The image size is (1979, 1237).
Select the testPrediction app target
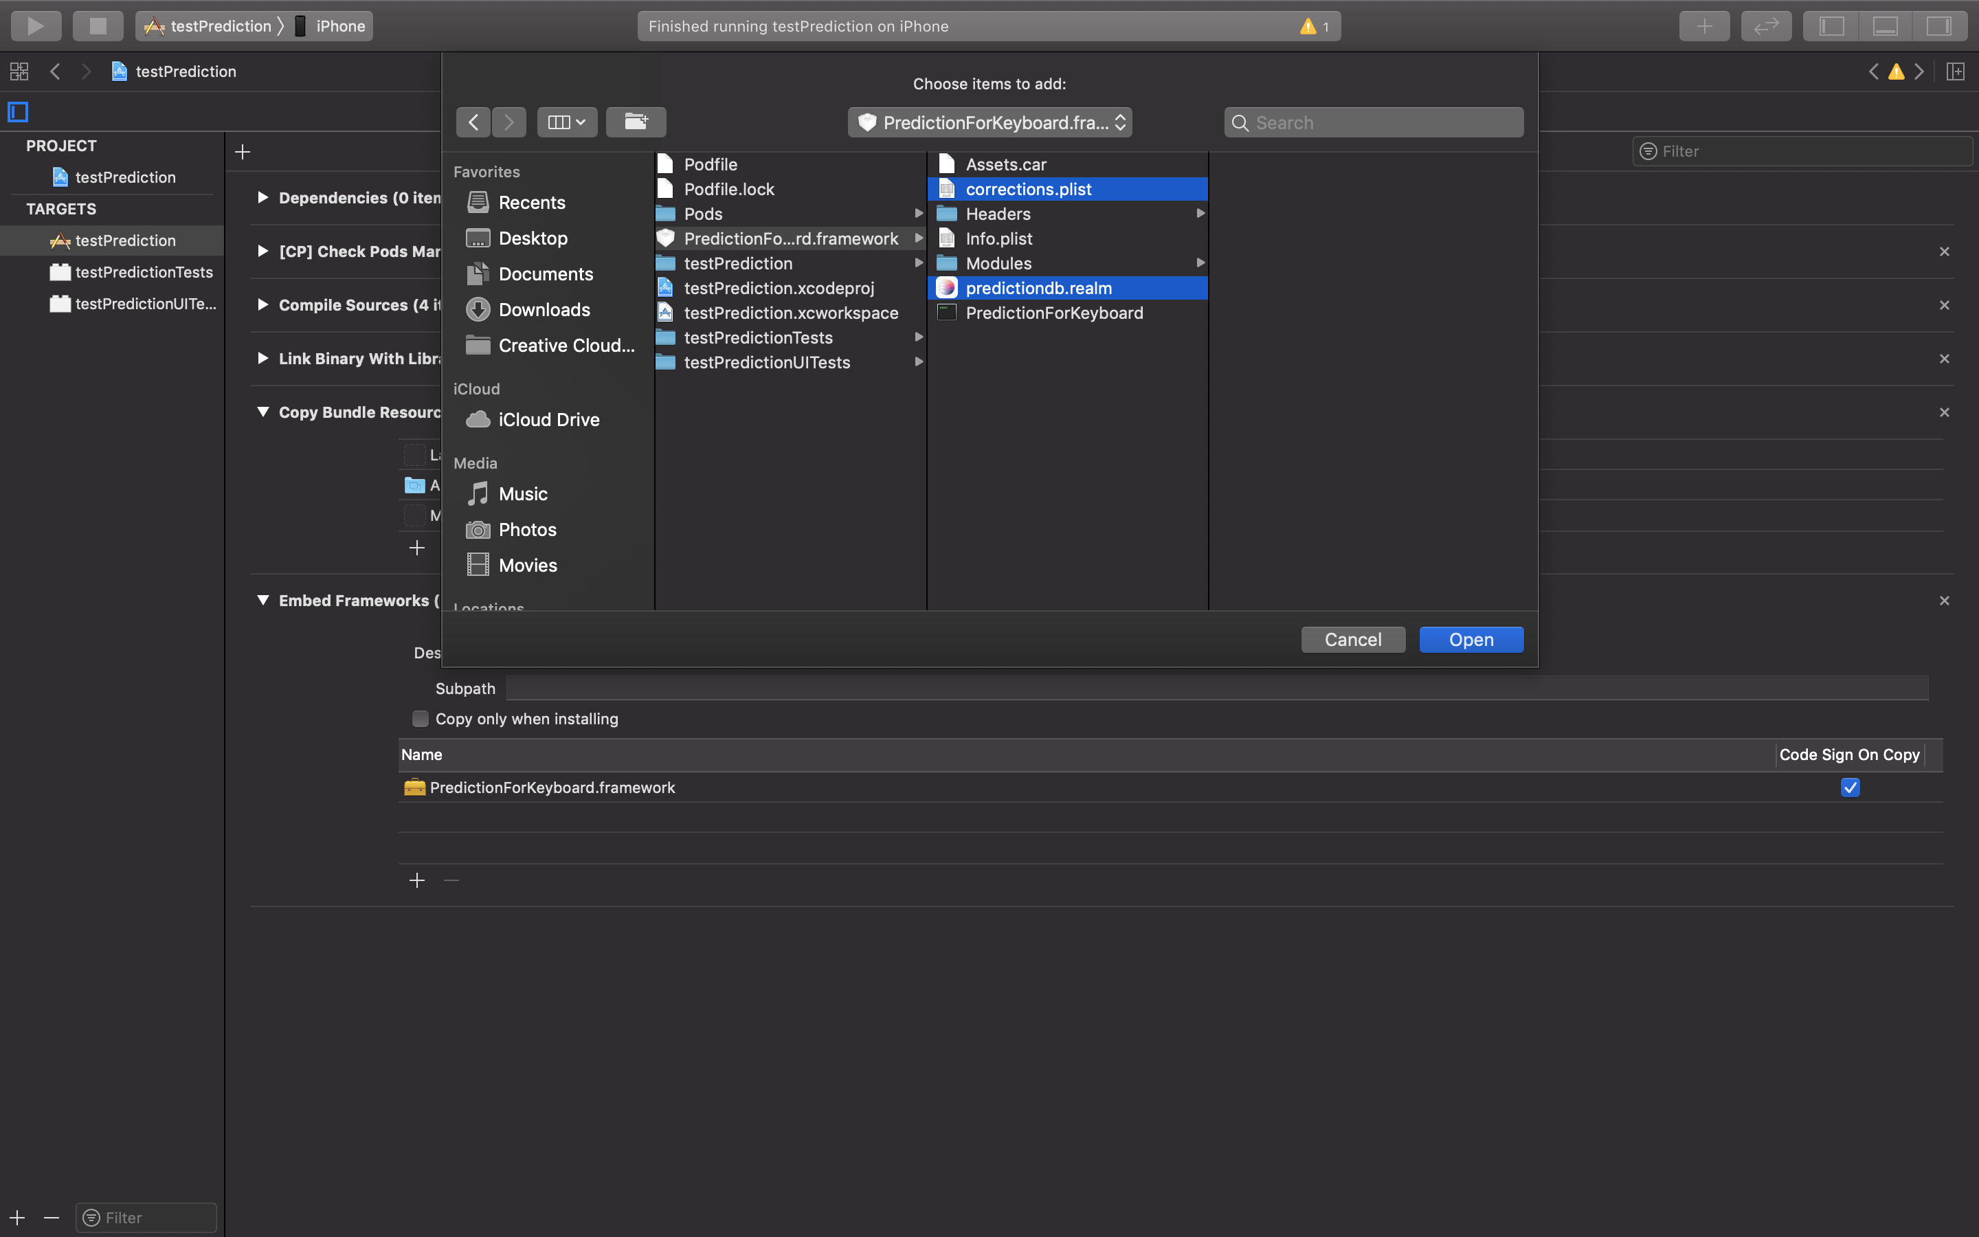[113, 241]
